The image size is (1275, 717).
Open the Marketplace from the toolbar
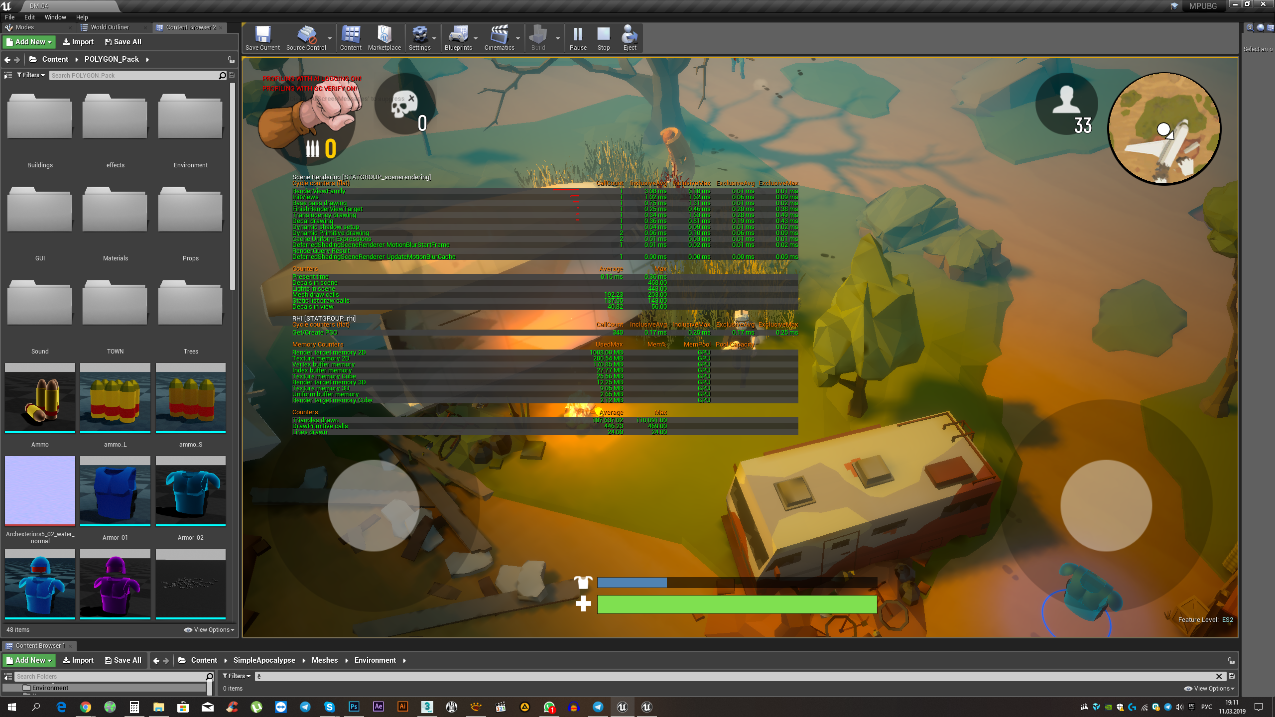click(x=384, y=38)
